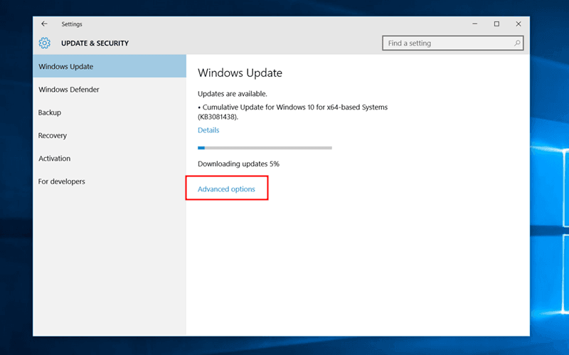The height and width of the screenshot is (355, 569).
Task: Click the update download progress bar
Action: (x=265, y=148)
